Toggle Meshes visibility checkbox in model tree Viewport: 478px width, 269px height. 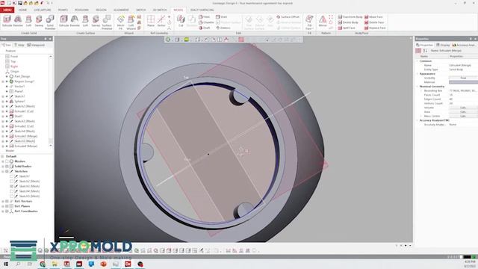(7, 161)
